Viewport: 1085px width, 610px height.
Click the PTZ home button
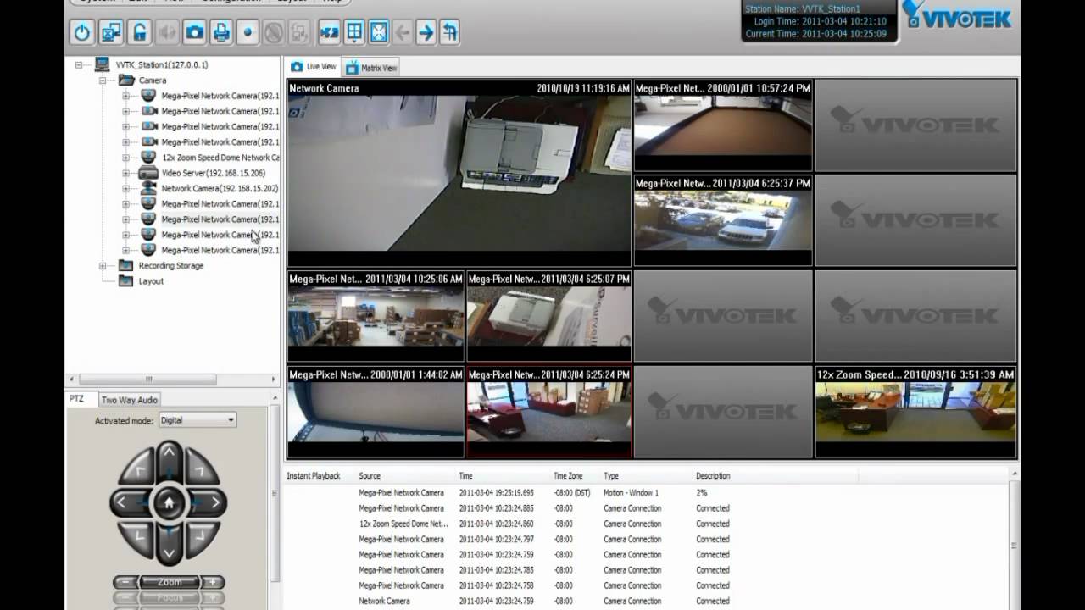pos(169,502)
